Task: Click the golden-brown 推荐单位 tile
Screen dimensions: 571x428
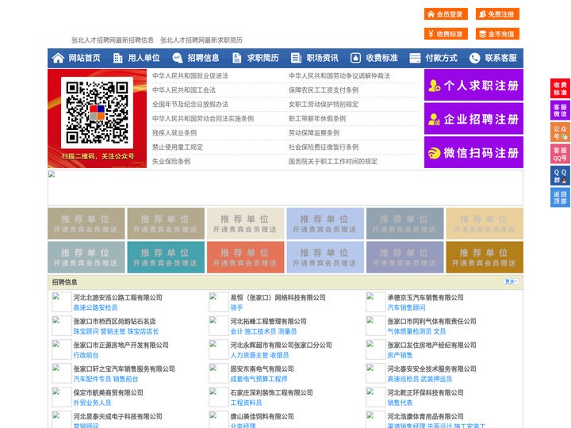Action: (x=485, y=257)
